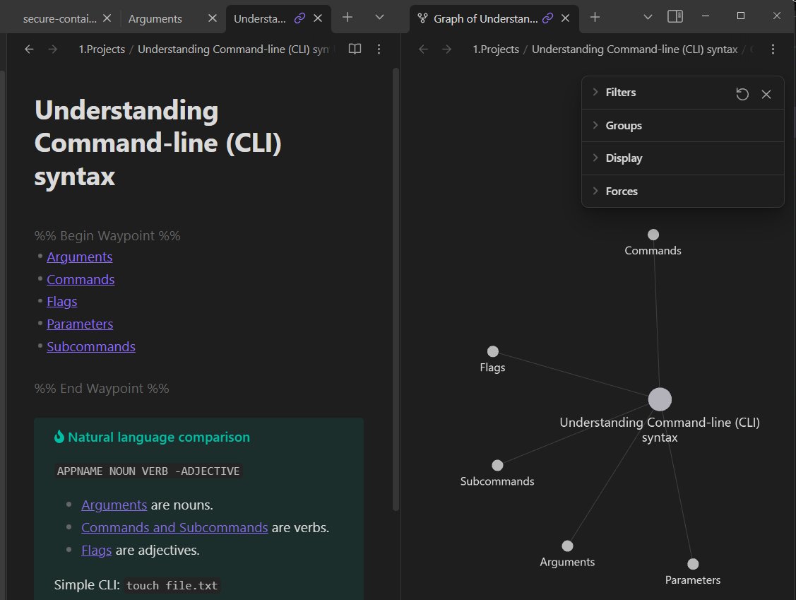This screenshot has height=600, width=796.
Task: Click the note pane vertical scrollbar
Action: [396, 290]
